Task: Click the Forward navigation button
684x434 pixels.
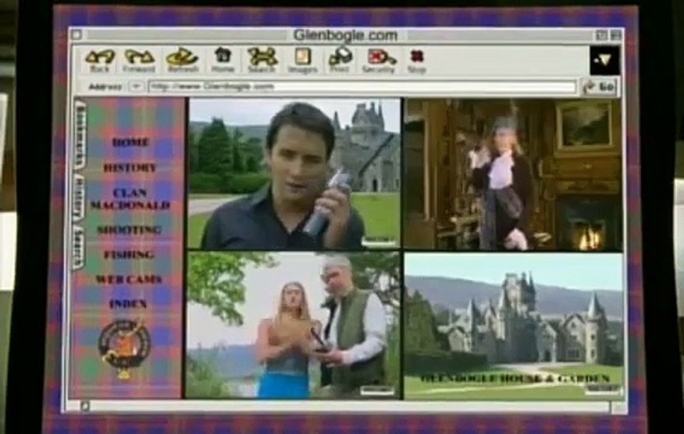Action: pyautogui.click(x=138, y=61)
